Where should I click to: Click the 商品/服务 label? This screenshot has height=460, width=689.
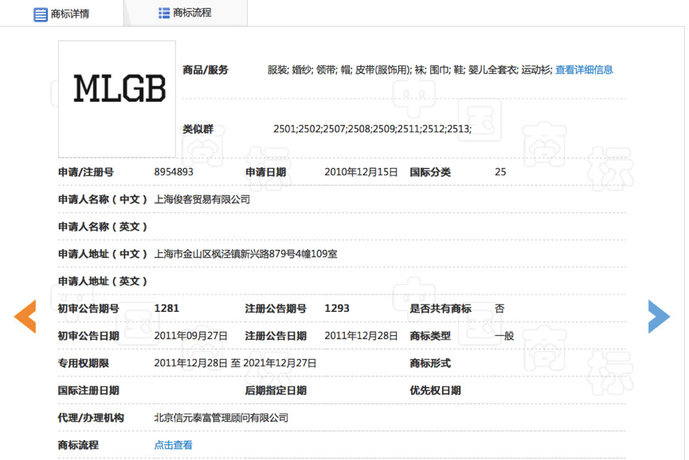[x=206, y=70]
